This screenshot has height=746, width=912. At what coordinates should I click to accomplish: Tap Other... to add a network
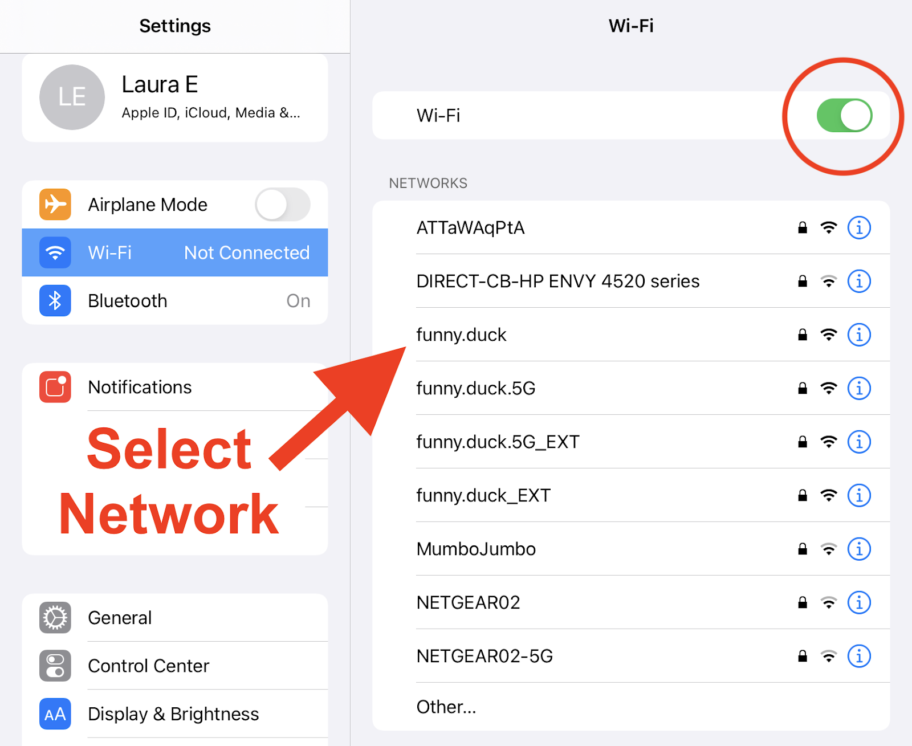[446, 707]
